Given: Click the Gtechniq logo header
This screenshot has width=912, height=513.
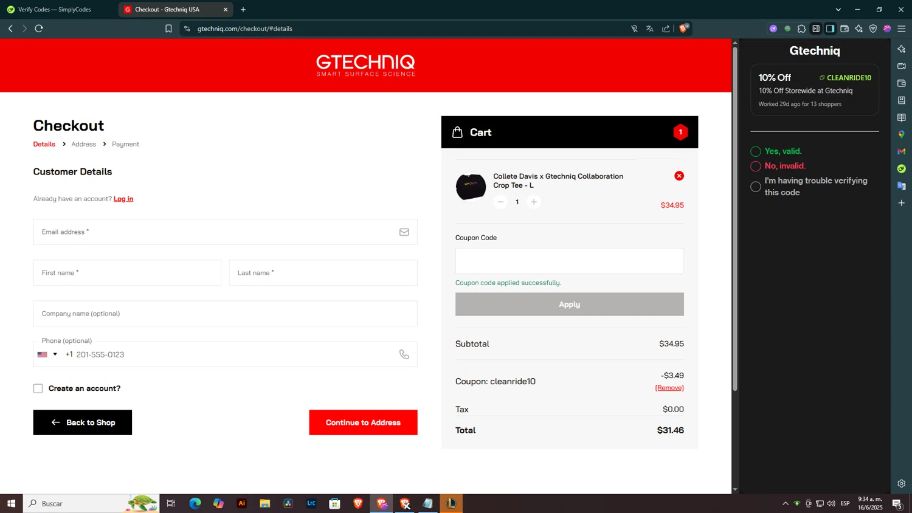Looking at the screenshot, I should click(365, 66).
